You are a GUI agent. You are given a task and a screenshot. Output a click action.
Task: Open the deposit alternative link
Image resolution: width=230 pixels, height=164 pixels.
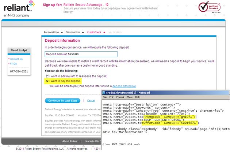124,86
